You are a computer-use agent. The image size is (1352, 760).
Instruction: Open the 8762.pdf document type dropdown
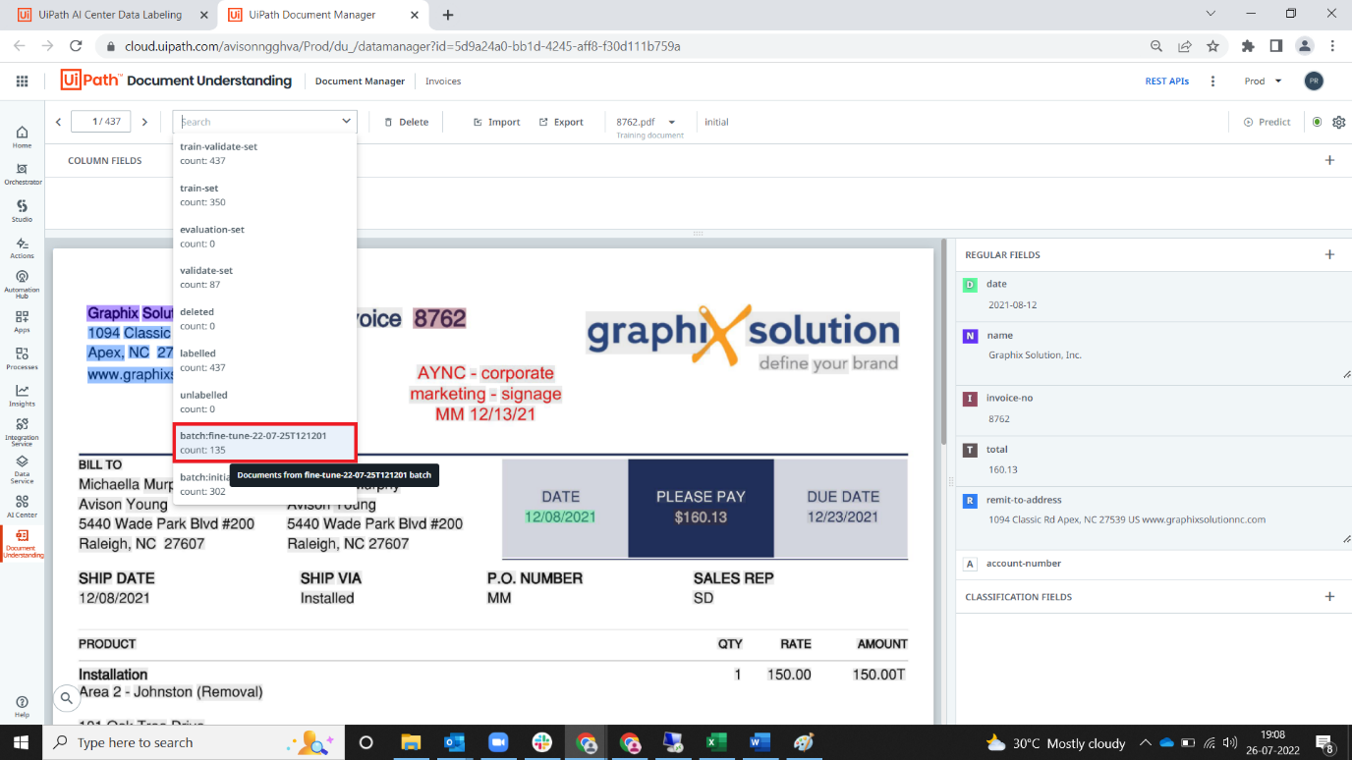[x=672, y=122]
